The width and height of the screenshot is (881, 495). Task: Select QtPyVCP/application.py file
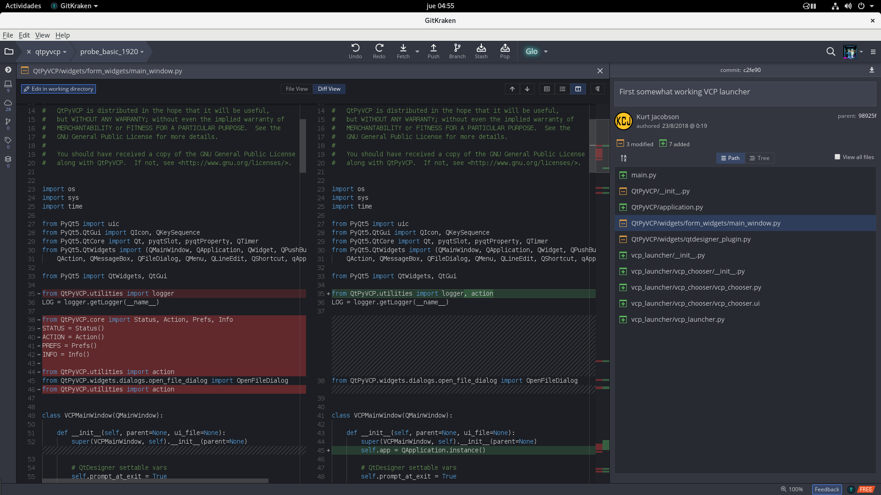pos(745,207)
